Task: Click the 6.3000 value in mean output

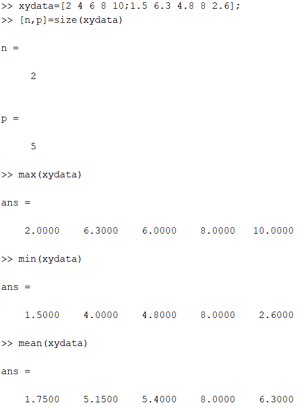Action: coord(276,399)
